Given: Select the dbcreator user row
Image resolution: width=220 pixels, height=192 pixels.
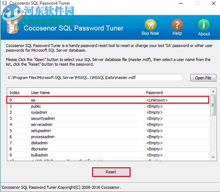Looking at the screenshot, I should 108,149.
